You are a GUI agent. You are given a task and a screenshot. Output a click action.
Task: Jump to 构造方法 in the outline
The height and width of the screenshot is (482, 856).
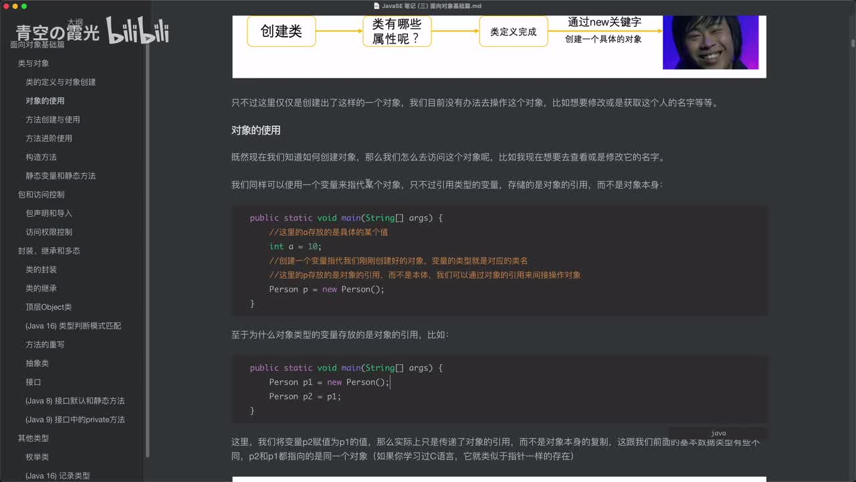tap(41, 157)
